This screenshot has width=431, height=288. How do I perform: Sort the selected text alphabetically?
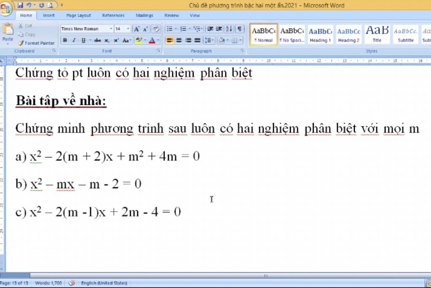point(229,29)
